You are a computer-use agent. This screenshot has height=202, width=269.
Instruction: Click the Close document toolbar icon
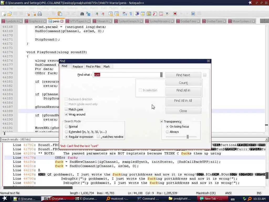coord(28,14)
